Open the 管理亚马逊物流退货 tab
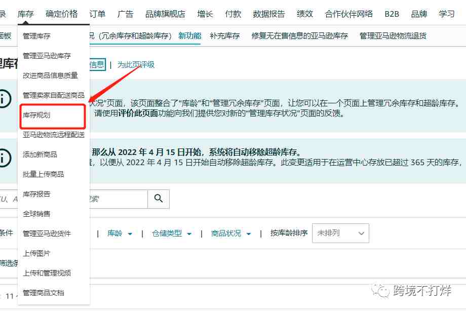The width and height of the screenshot is (466, 311). click(x=395, y=35)
